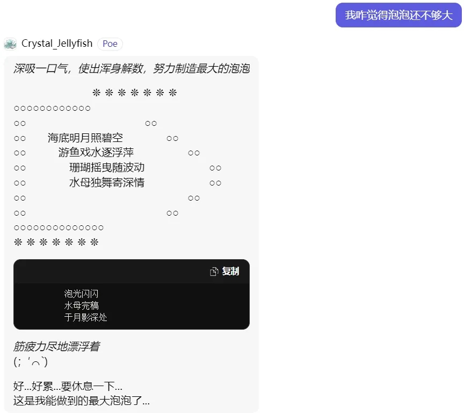Click the top row of asterisk flowers

tap(135, 92)
